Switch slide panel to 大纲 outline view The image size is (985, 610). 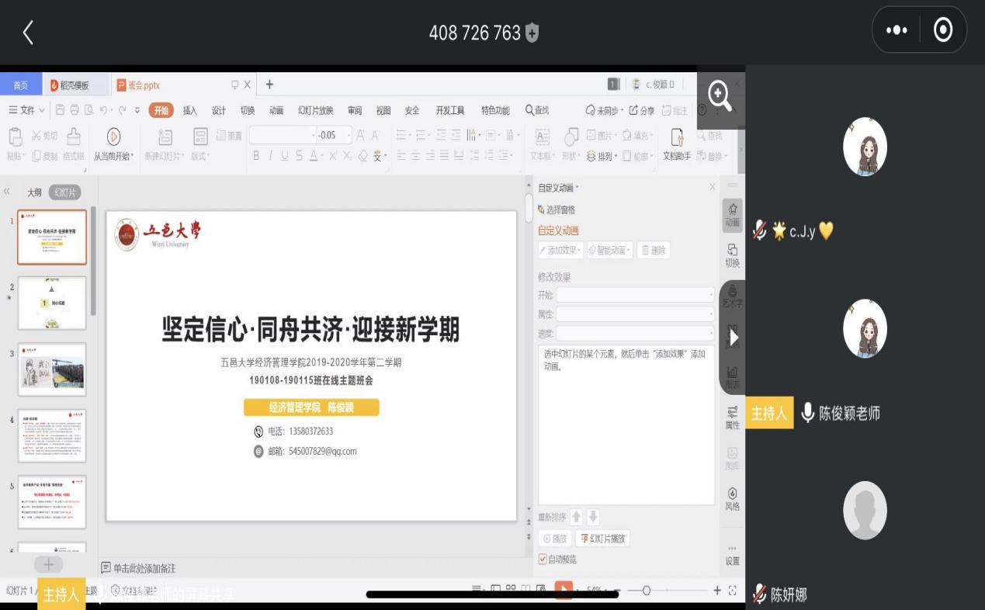click(x=34, y=192)
